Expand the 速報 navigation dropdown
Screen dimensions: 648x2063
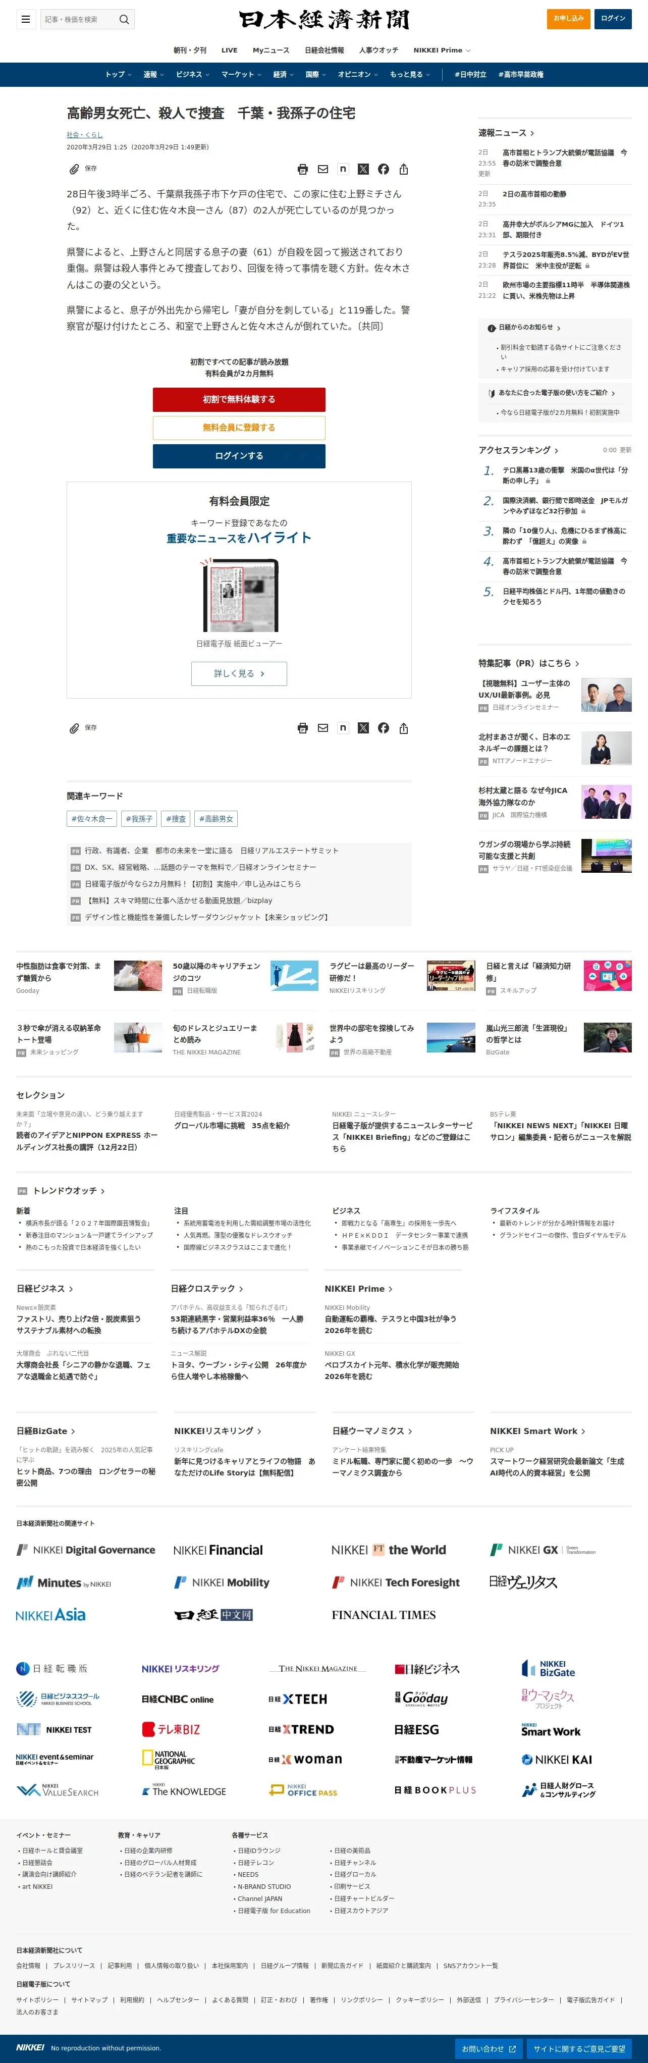153,75
